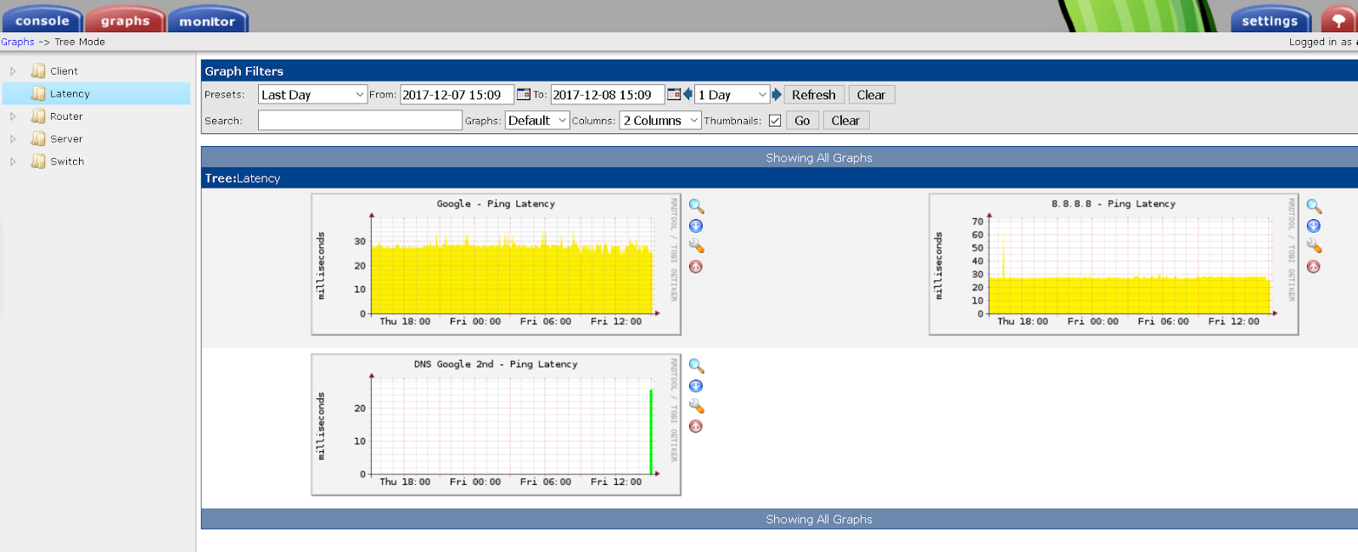Click the Router folder icon
This screenshot has height=552, width=1358.
pos(38,116)
